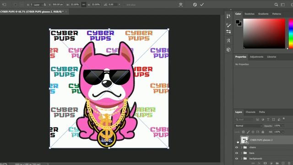Viewport: 293px width, 165px height.
Task: Click the add layer mask icon
Action: [265, 163]
